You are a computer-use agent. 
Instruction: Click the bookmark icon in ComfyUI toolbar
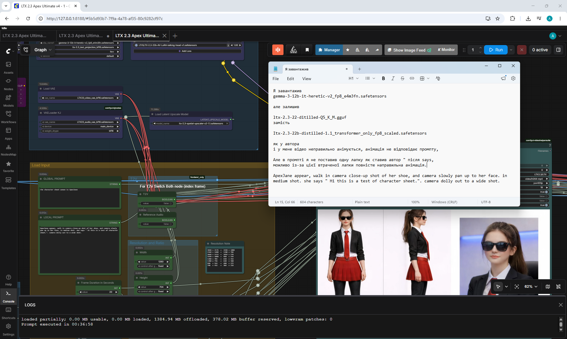click(307, 50)
